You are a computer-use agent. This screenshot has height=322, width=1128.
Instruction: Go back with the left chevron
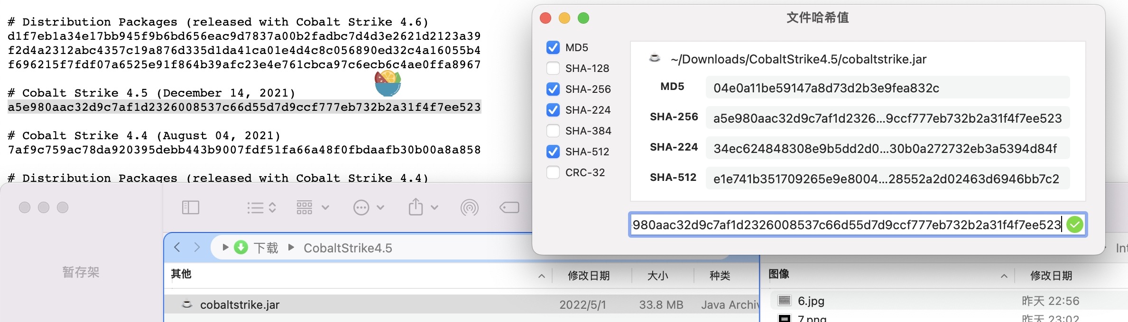pyautogui.click(x=177, y=247)
